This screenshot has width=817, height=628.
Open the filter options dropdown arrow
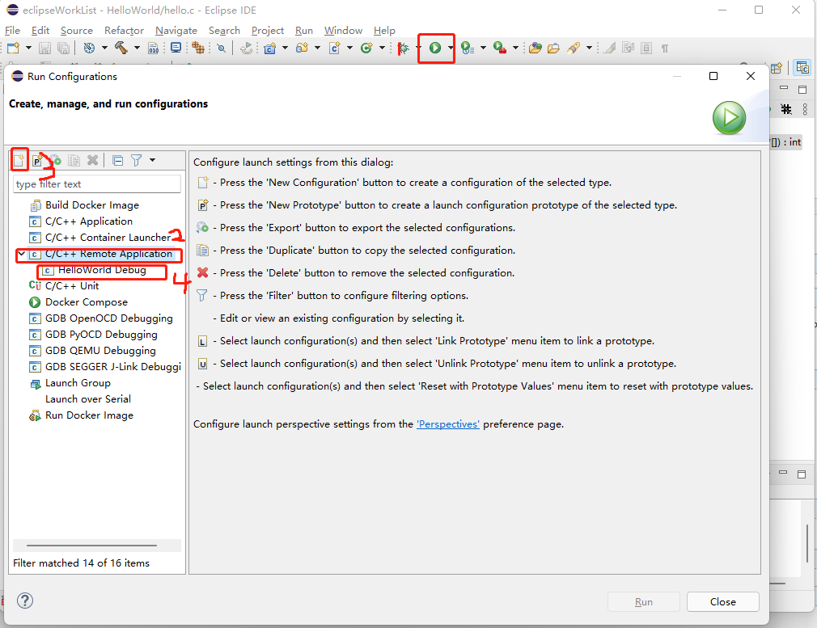pos(153,160)
